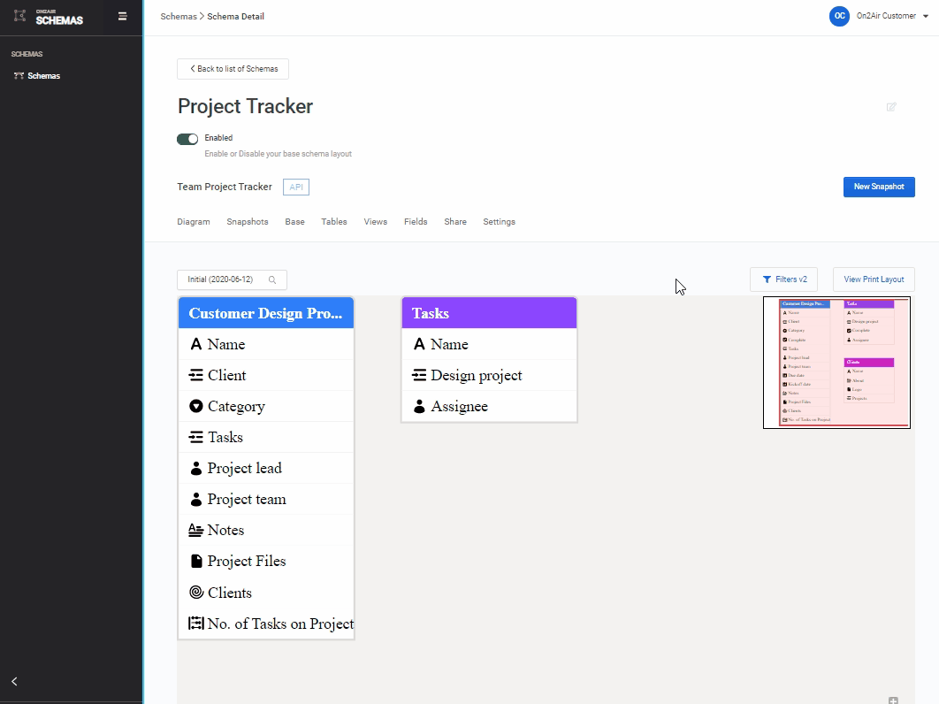Click the magnifier icon in snapshot selector
Screen dimensions: 939x704
point(272,280)
